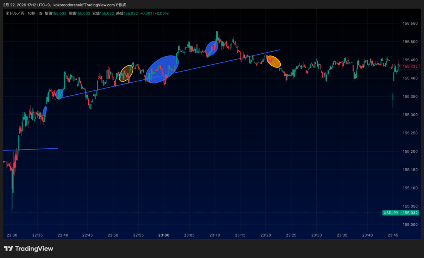Click the long ascending blue trend line

pyautogui.click(x=232, y=60)
